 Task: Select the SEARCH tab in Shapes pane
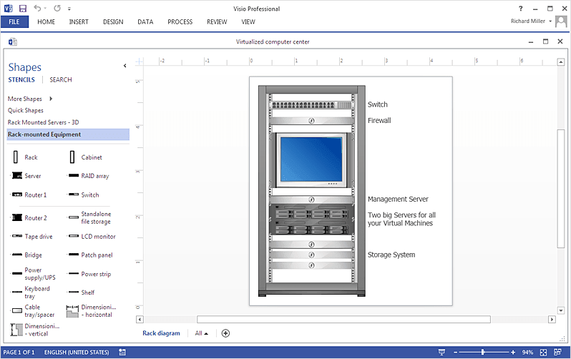point(60,79)
